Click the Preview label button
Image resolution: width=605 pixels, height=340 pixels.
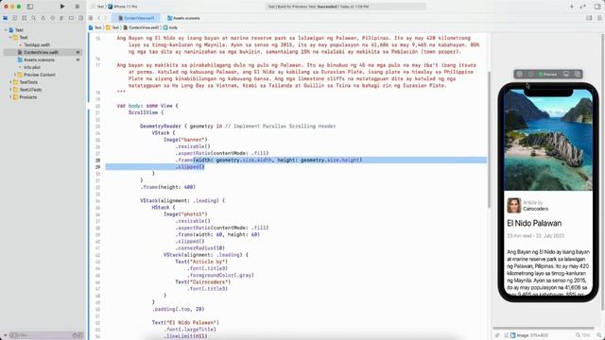tap(548, 74)
